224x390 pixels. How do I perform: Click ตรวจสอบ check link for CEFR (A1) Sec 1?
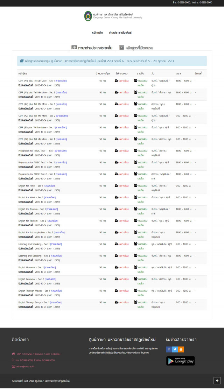coord(143,81)
